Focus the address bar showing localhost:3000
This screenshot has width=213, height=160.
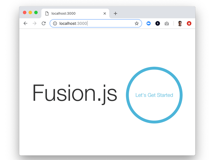(96, 23)
